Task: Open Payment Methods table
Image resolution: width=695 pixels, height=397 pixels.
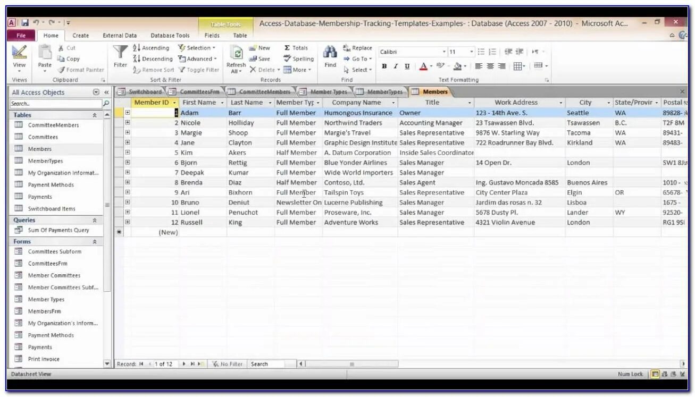Action: (51, 185)
